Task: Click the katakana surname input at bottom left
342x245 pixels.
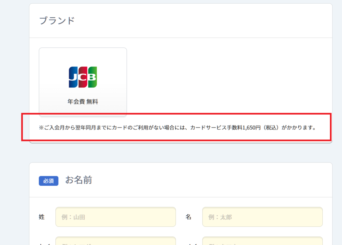Action: [x=116, y=241]
